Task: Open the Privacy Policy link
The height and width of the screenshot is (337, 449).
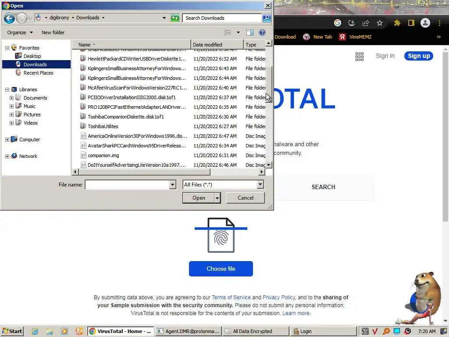Action: click(278, 298)
